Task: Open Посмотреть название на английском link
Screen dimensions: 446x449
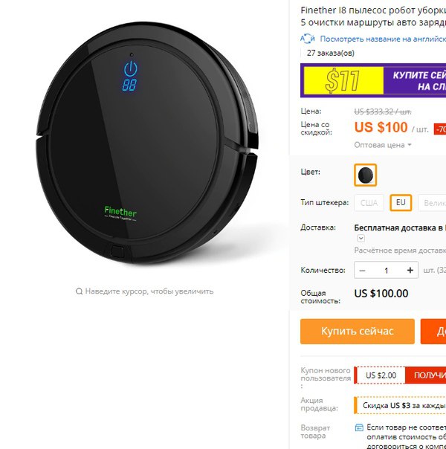Action: 383,39
